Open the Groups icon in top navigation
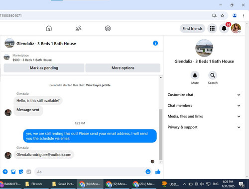Screen dimensions: 249x189 coord(108,28)
